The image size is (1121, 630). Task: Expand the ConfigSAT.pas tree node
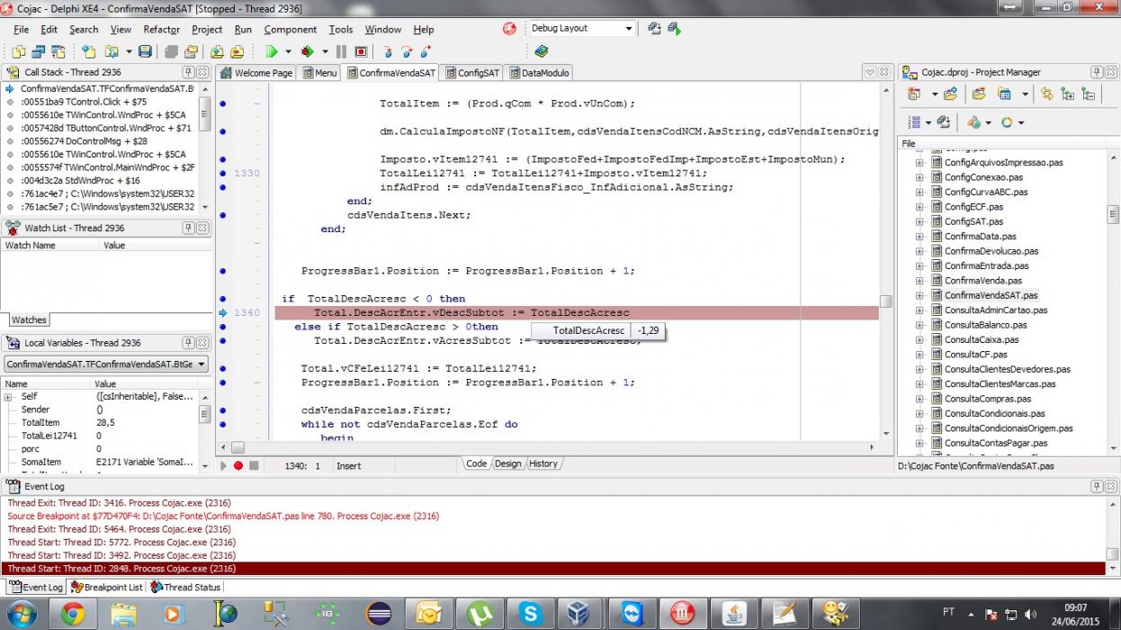click(x=919, y=221)
